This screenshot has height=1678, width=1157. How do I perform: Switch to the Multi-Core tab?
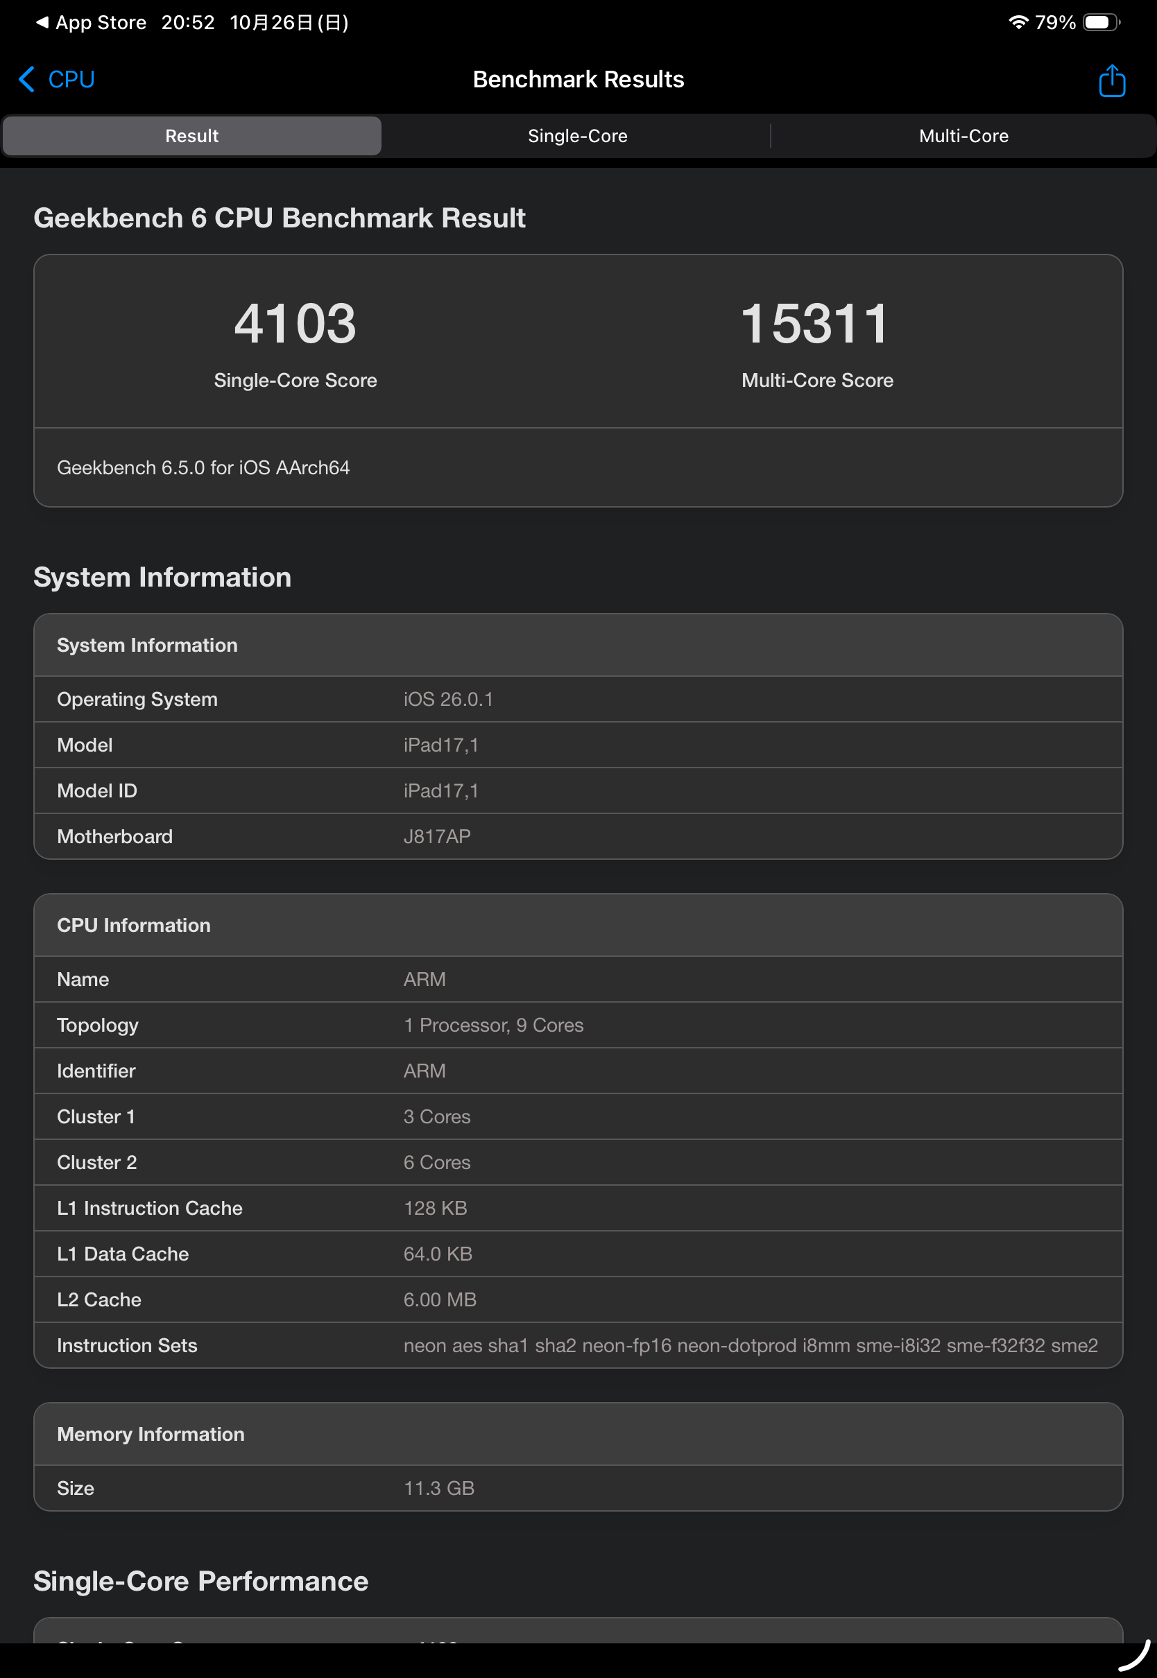[x=963, y=135]
